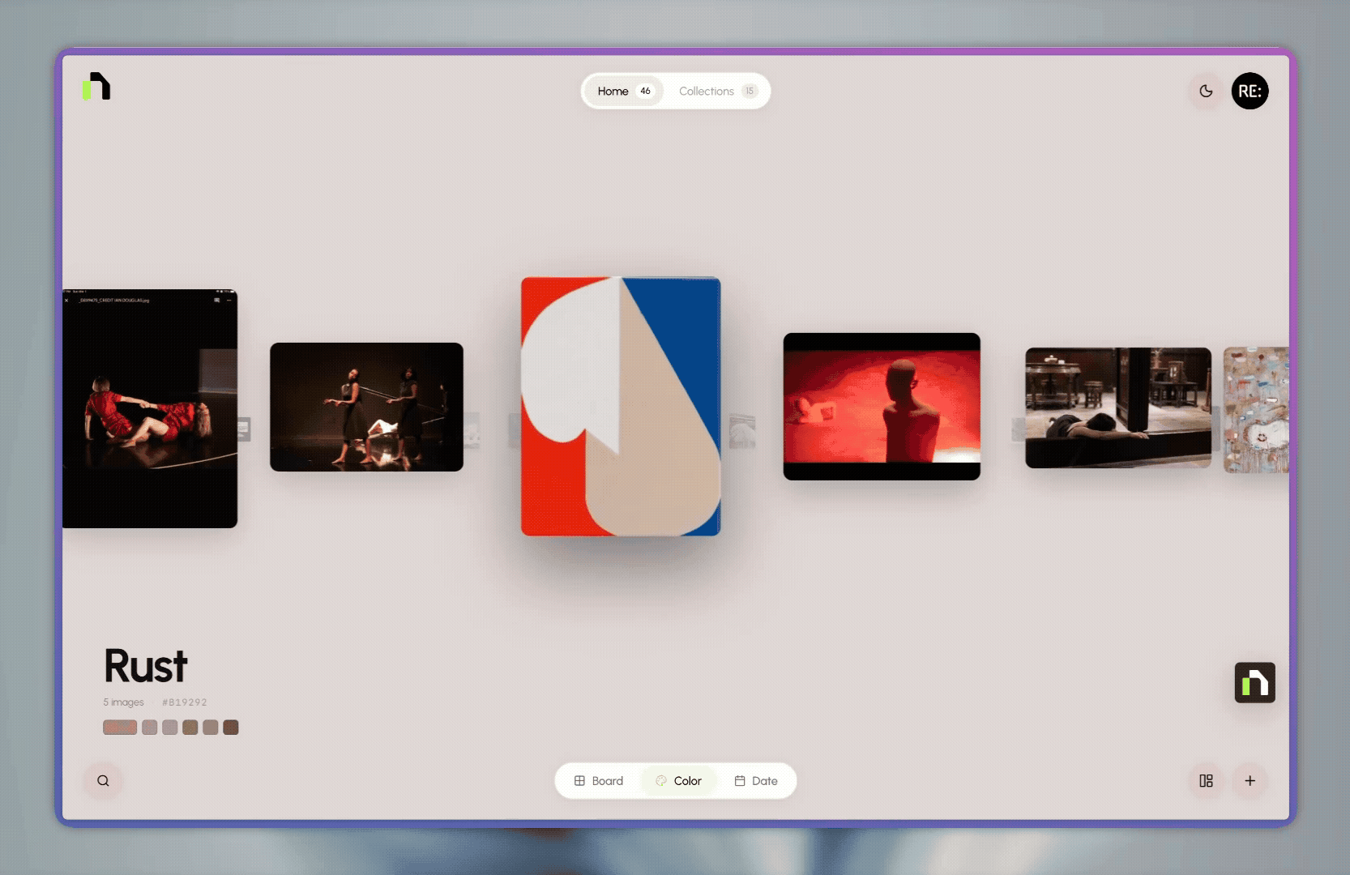Image resolution: width=1350 pixels, height=875 pixels.
Task: Select the darkest brown swatch
Action: (231, 728)
